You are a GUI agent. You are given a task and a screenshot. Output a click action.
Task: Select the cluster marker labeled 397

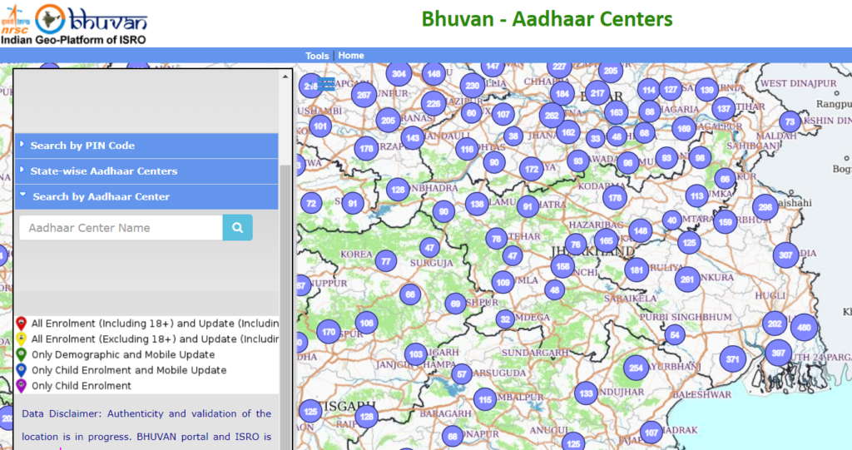778,353
